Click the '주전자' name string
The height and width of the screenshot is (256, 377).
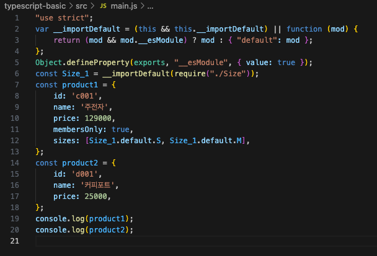(94, 107)
